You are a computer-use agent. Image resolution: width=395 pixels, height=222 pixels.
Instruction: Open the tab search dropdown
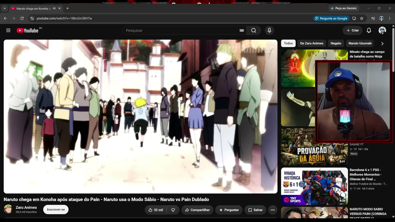pyautogui.click(x=5, y=8)
